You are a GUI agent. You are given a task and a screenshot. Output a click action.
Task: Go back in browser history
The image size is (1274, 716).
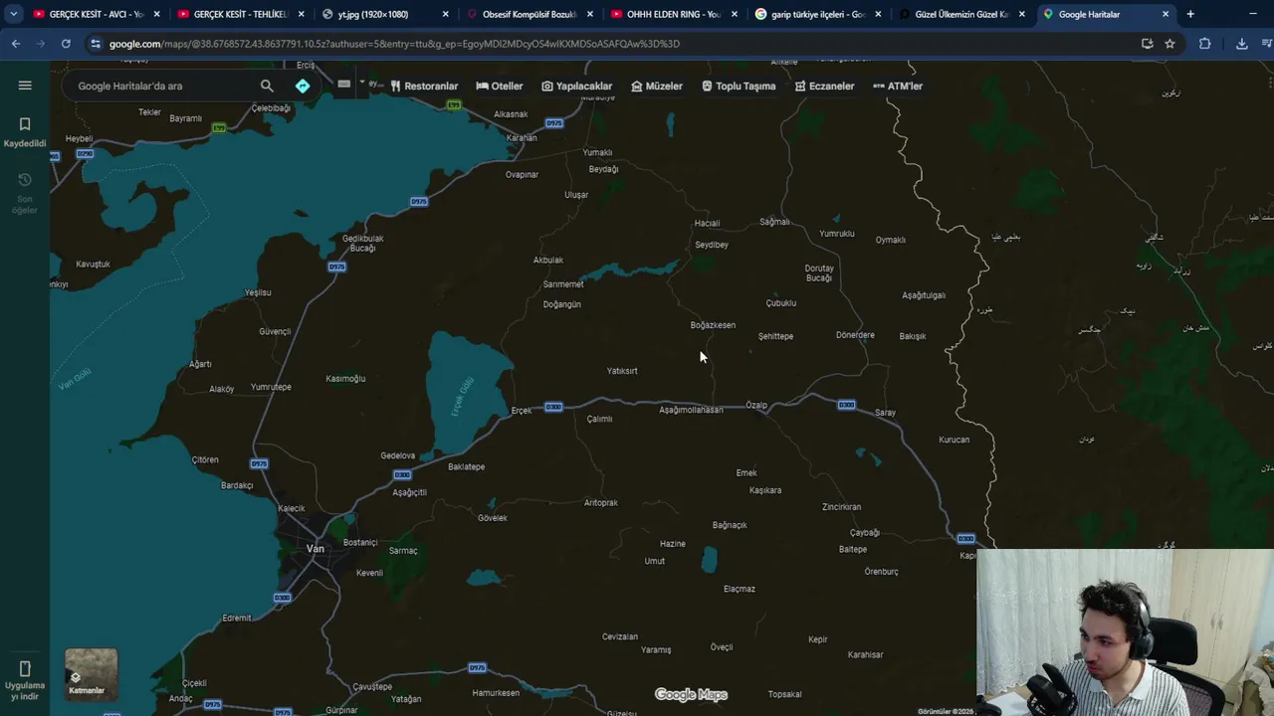tap(16, 44)
